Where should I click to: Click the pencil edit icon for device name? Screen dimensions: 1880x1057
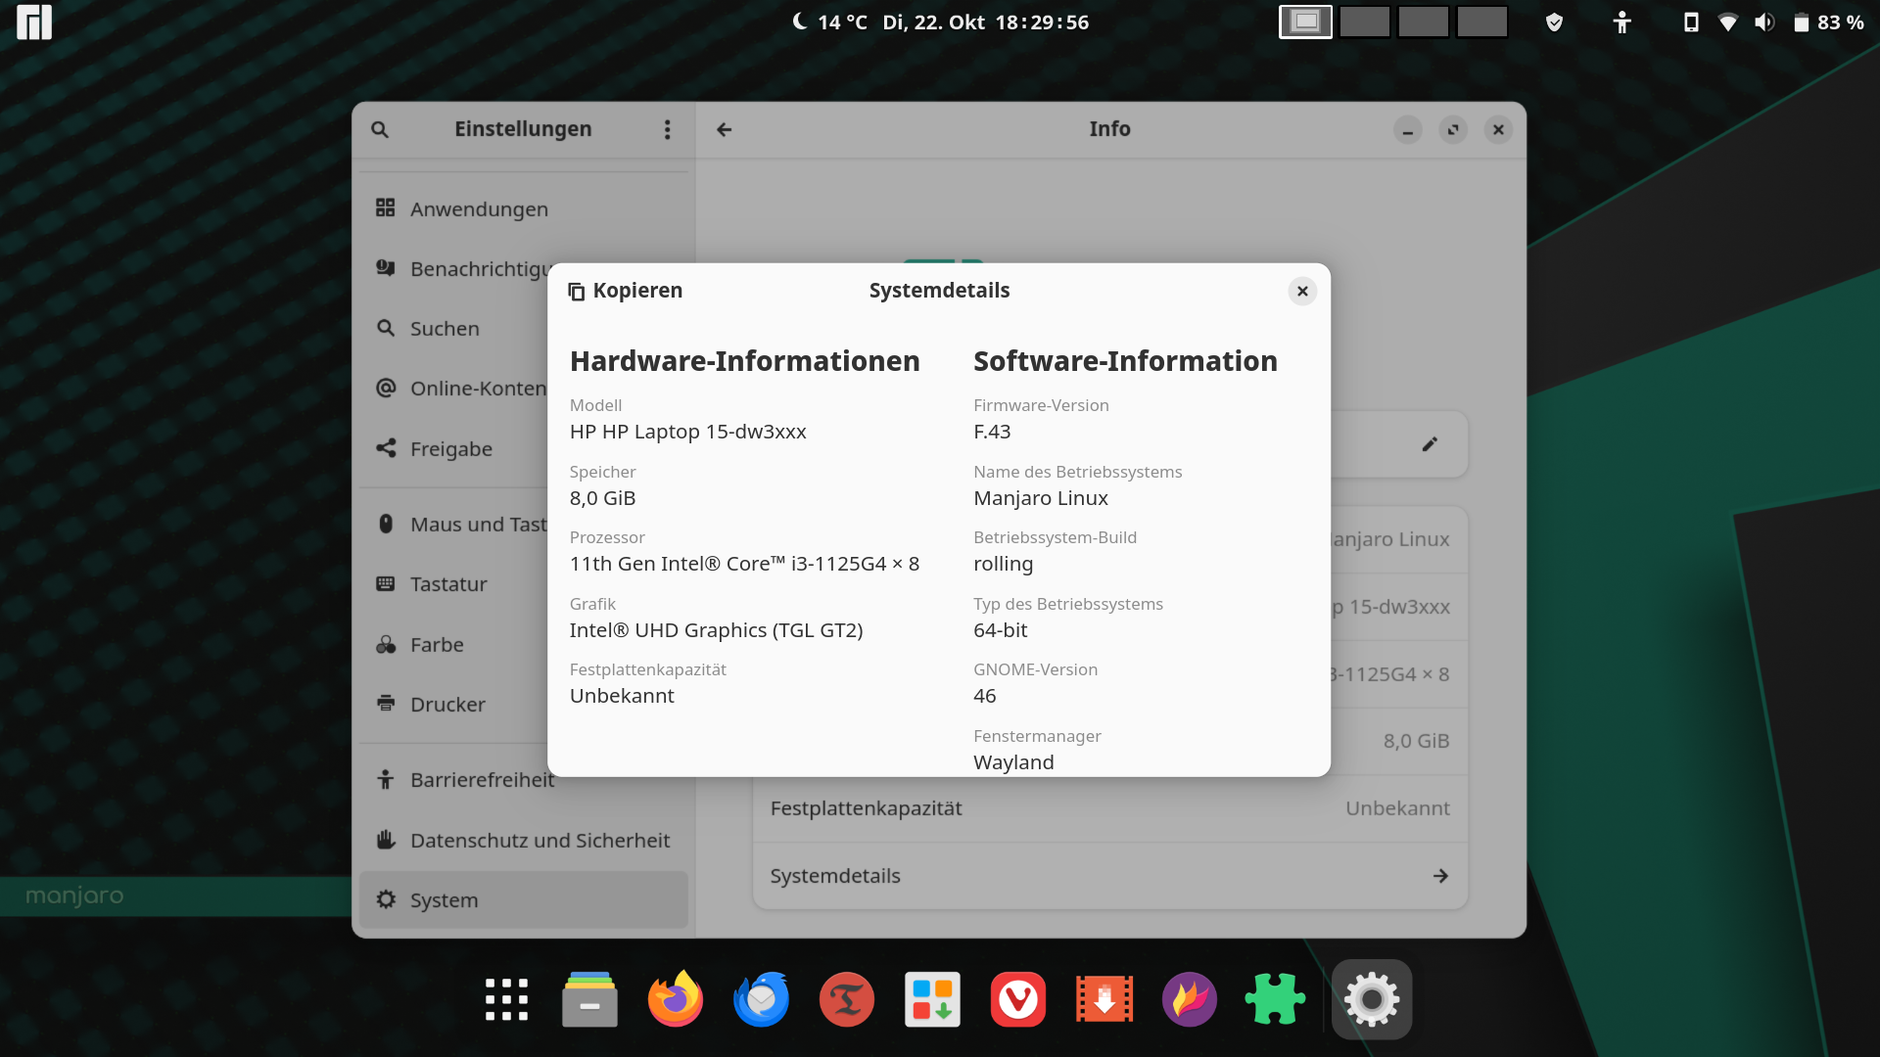click(1429, 444)
